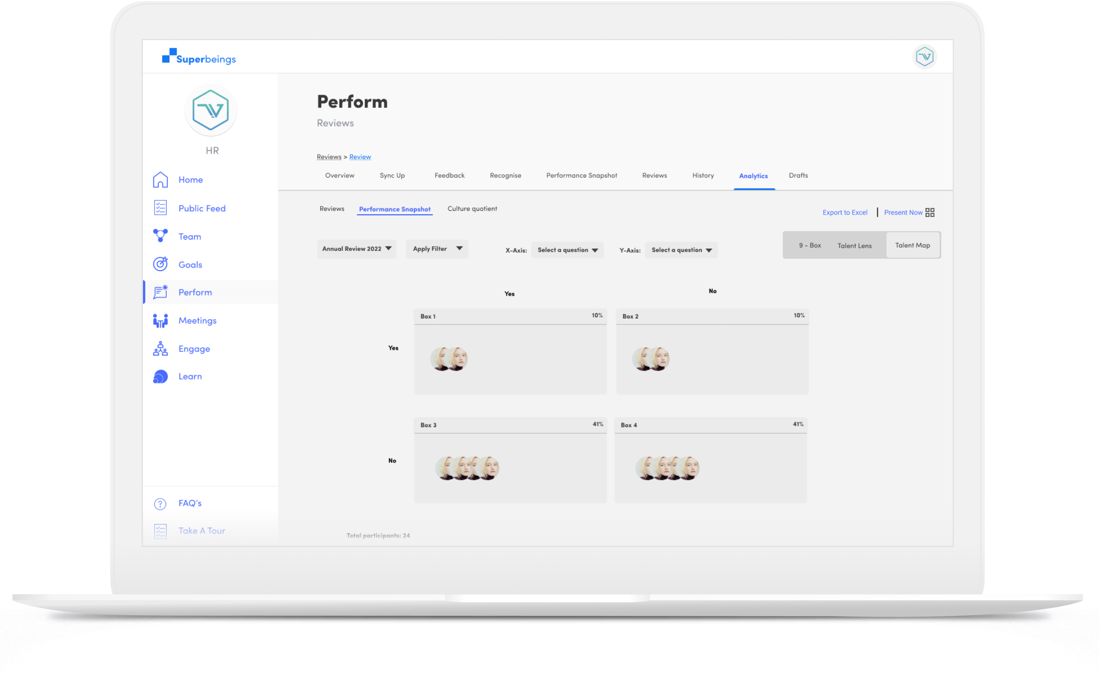Click the Export to Excel link
The height and width of the screenshot is (676, 1099).
click(845, 212)
